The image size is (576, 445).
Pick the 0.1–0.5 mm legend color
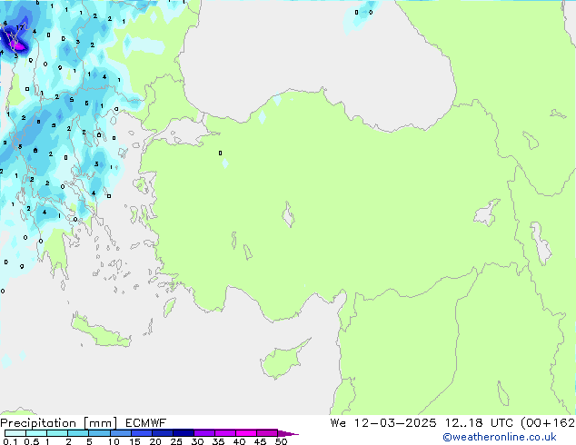pos(15,433)
